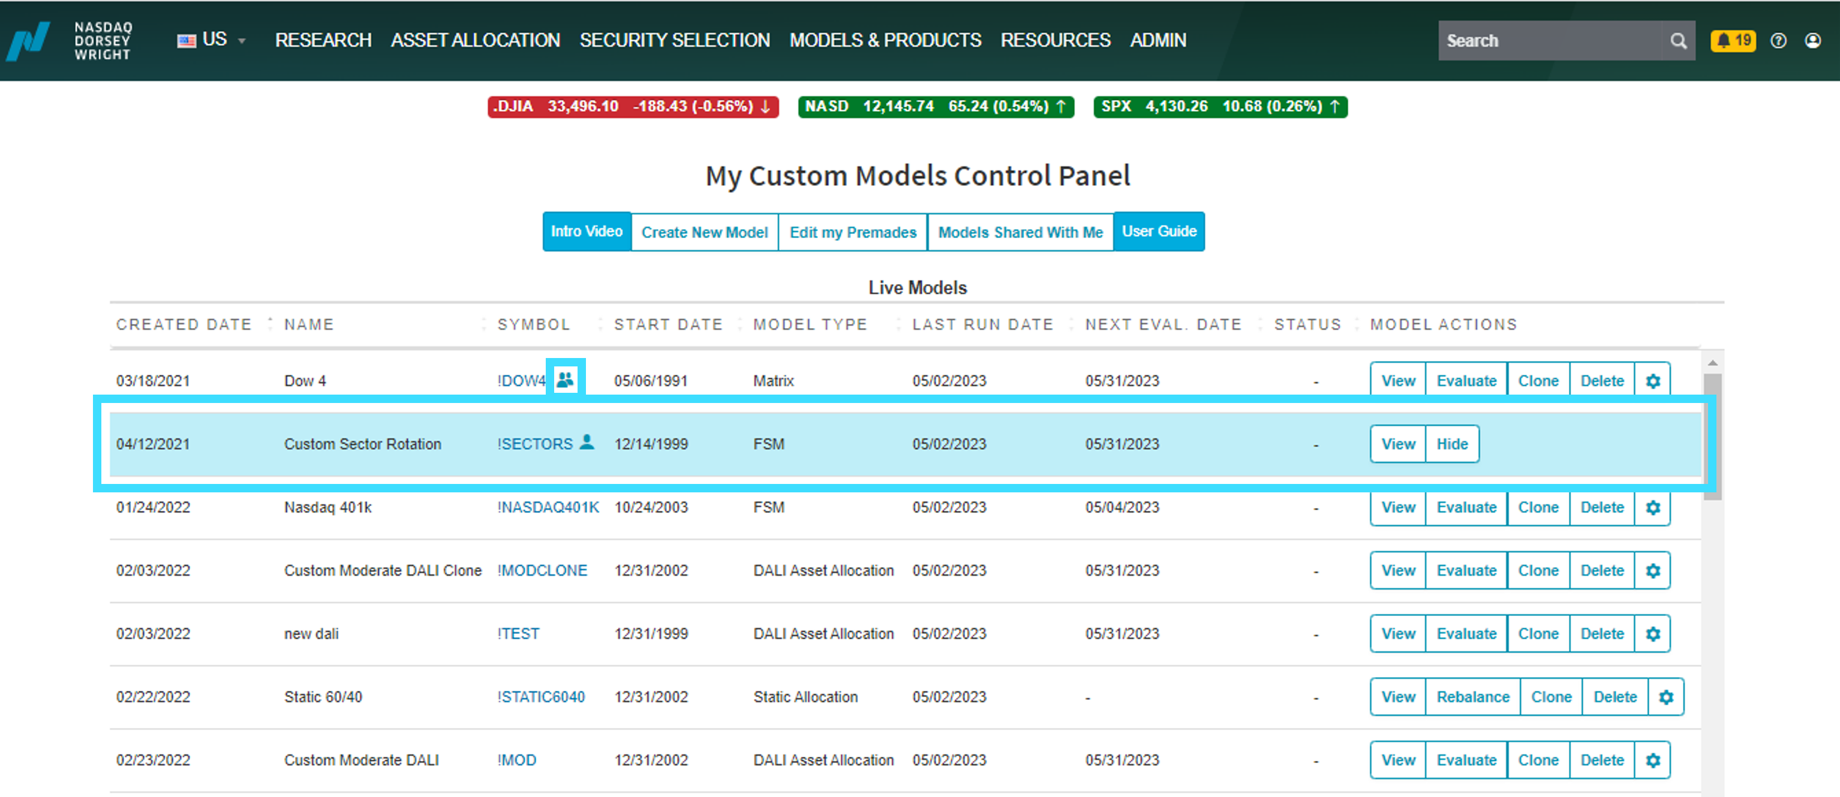Click the Create New Model button

(704, 232)
